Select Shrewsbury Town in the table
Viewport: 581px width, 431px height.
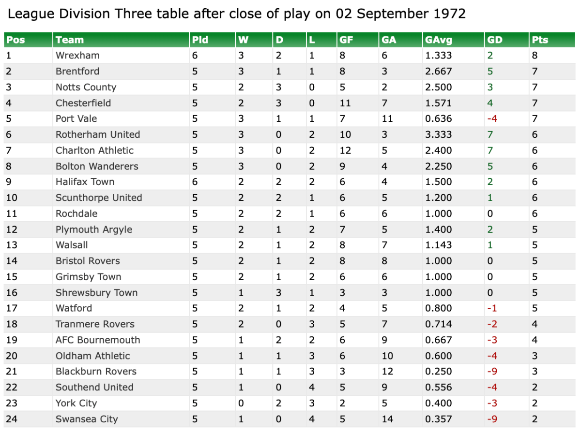pyautogui.click(x=96, y=293)
